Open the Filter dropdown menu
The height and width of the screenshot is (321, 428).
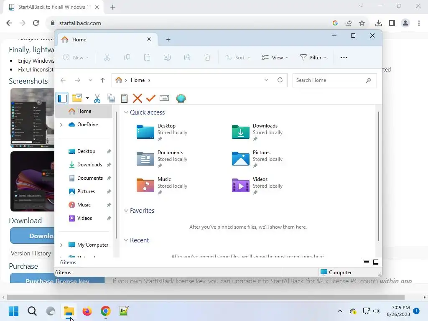tap(313, 58)
